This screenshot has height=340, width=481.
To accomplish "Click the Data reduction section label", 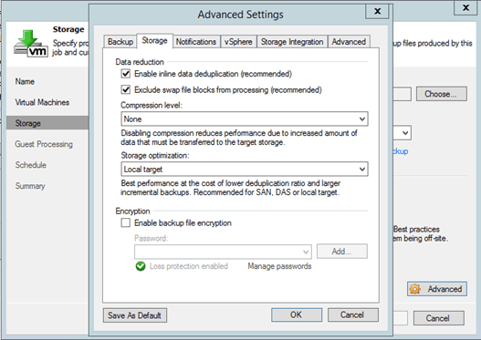I will (x=140, y=62).
